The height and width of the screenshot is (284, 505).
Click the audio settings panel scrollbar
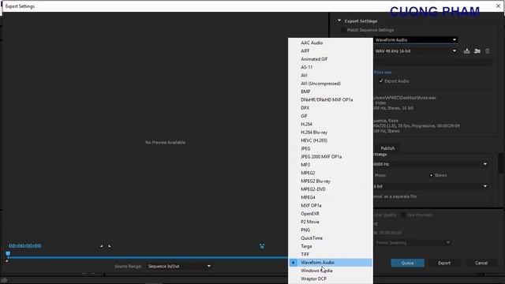click(501, 163)
